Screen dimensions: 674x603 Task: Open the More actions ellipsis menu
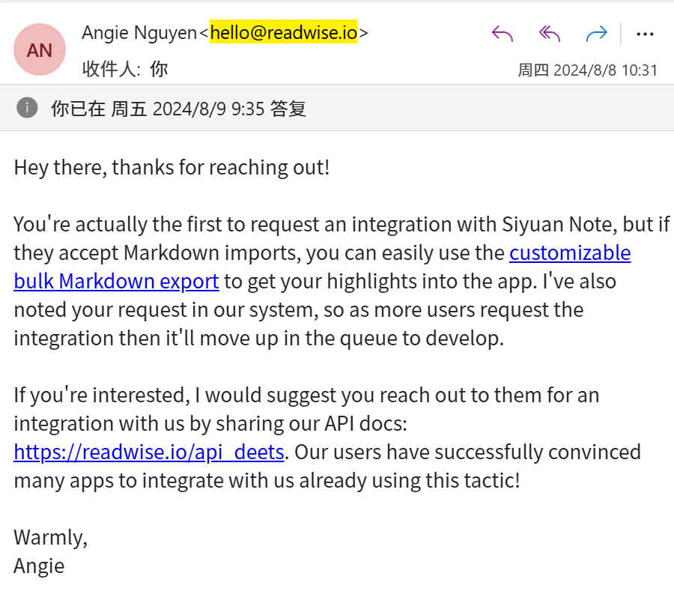click(645, 34)
